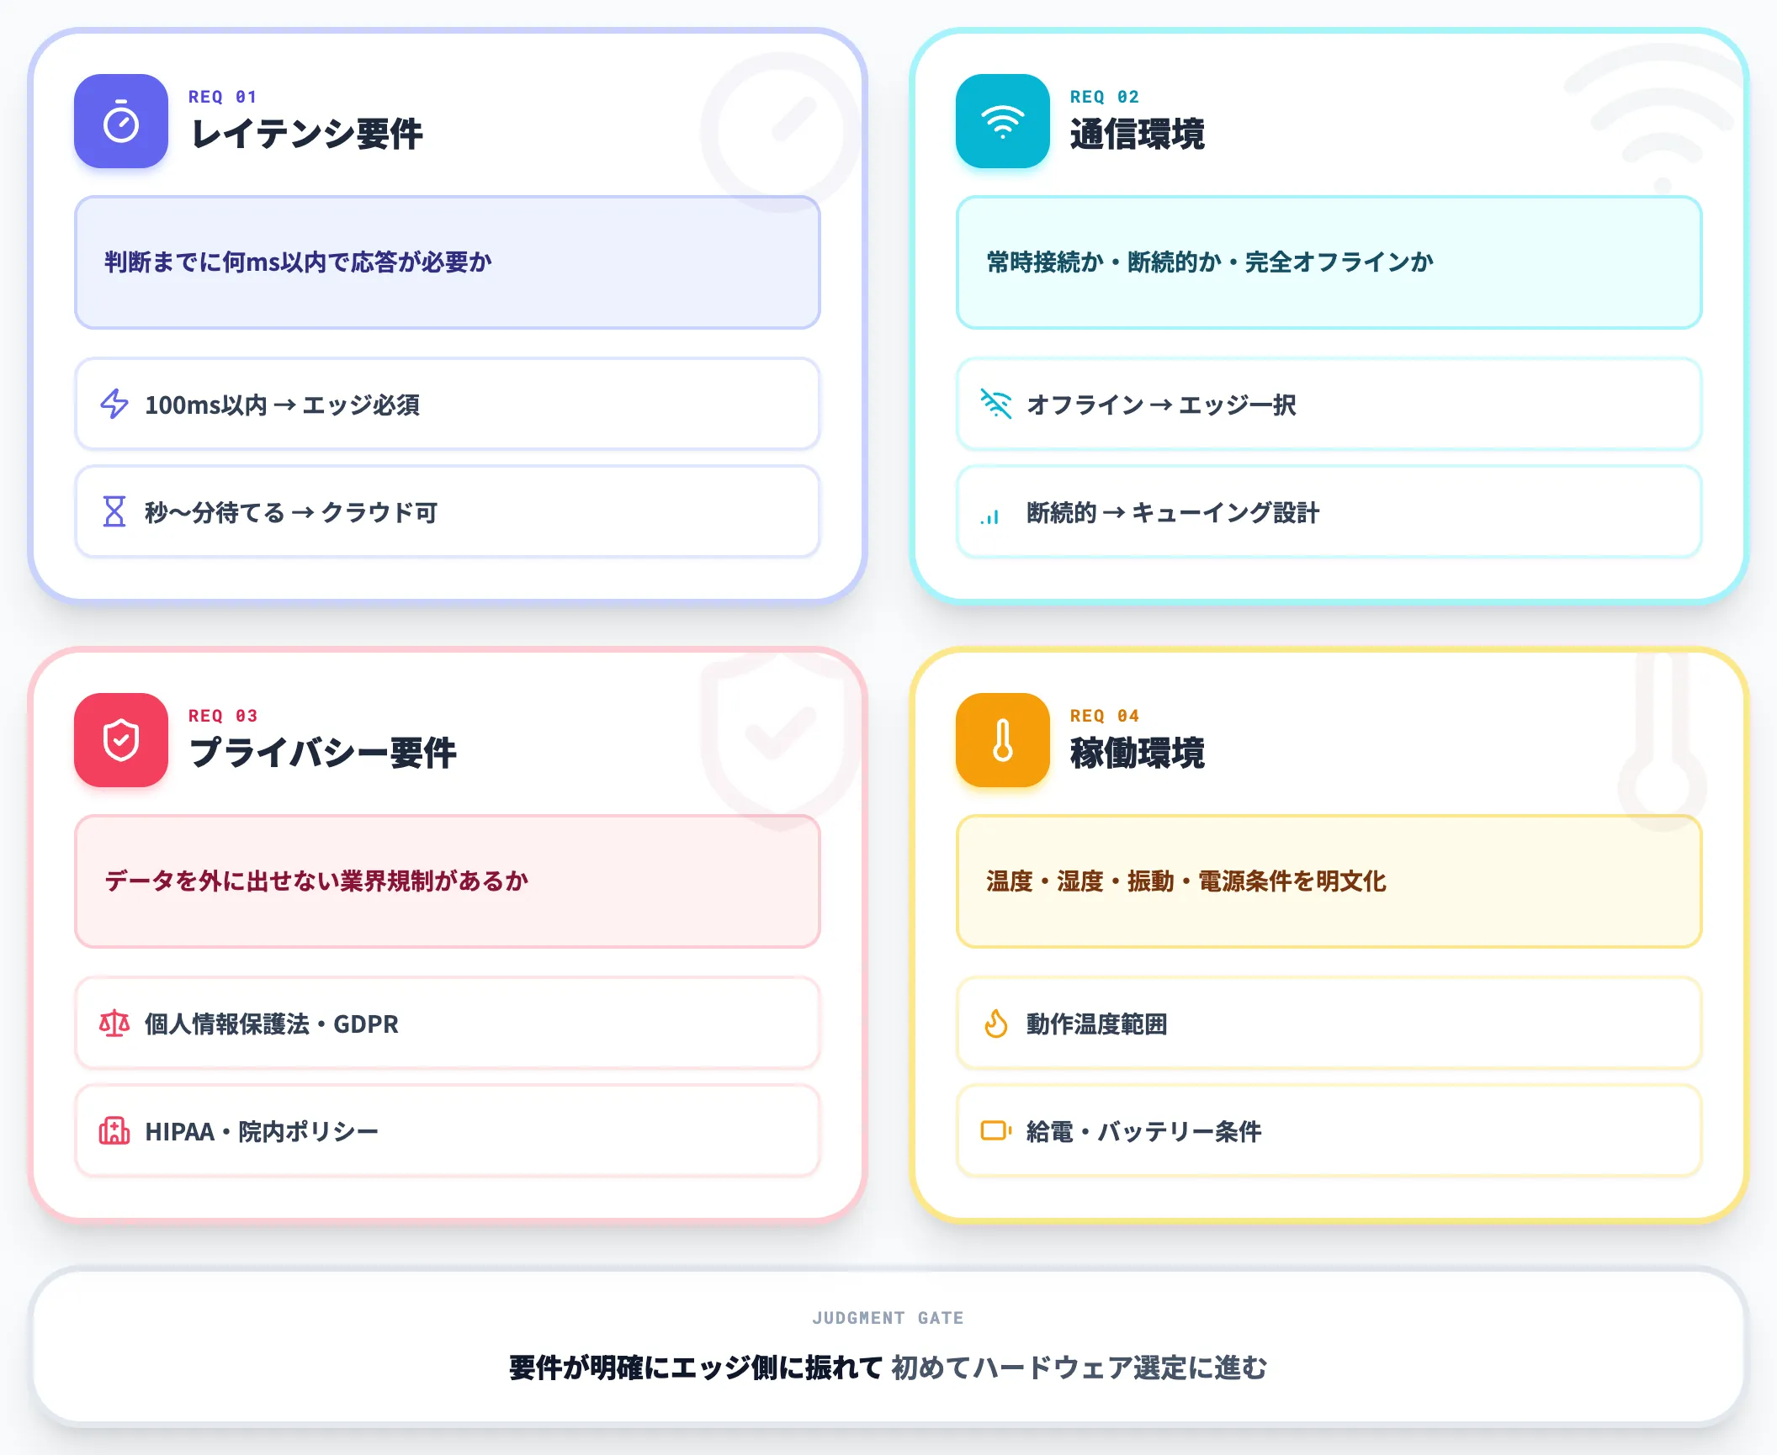Click the shield check icon for プライバシー要件

point(121,740)
